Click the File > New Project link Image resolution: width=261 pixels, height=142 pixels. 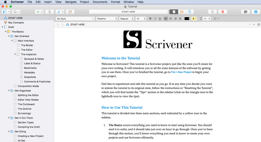tap(181, 72)
